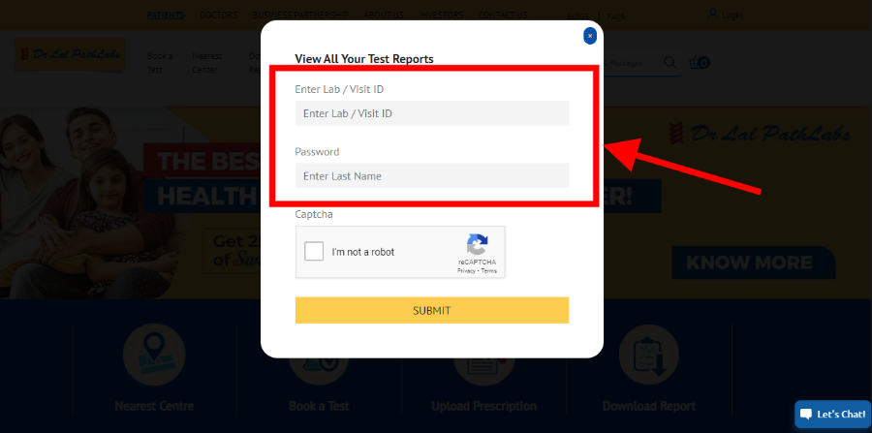Open the Login user icon
872x433 pixels.
[x=712, y=15]
